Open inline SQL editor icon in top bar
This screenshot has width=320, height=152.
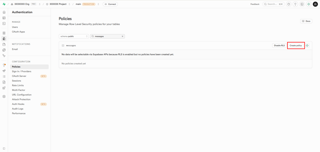[x=302, y=4]
